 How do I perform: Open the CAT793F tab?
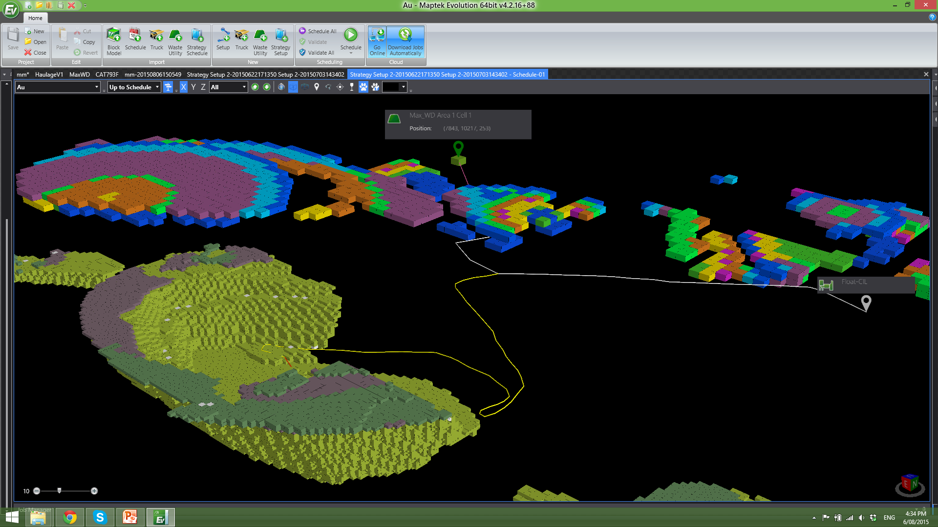107,74
